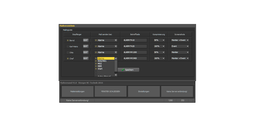Click the up arrow of the open list's scrollbar

[x=116, y=58]
